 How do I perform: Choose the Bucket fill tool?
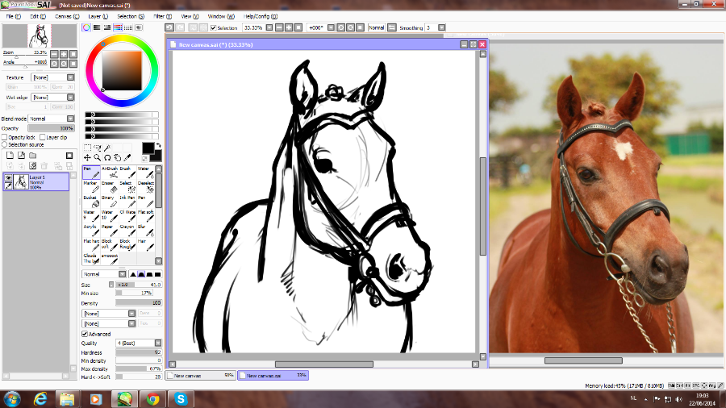click(x=90, y=201)
